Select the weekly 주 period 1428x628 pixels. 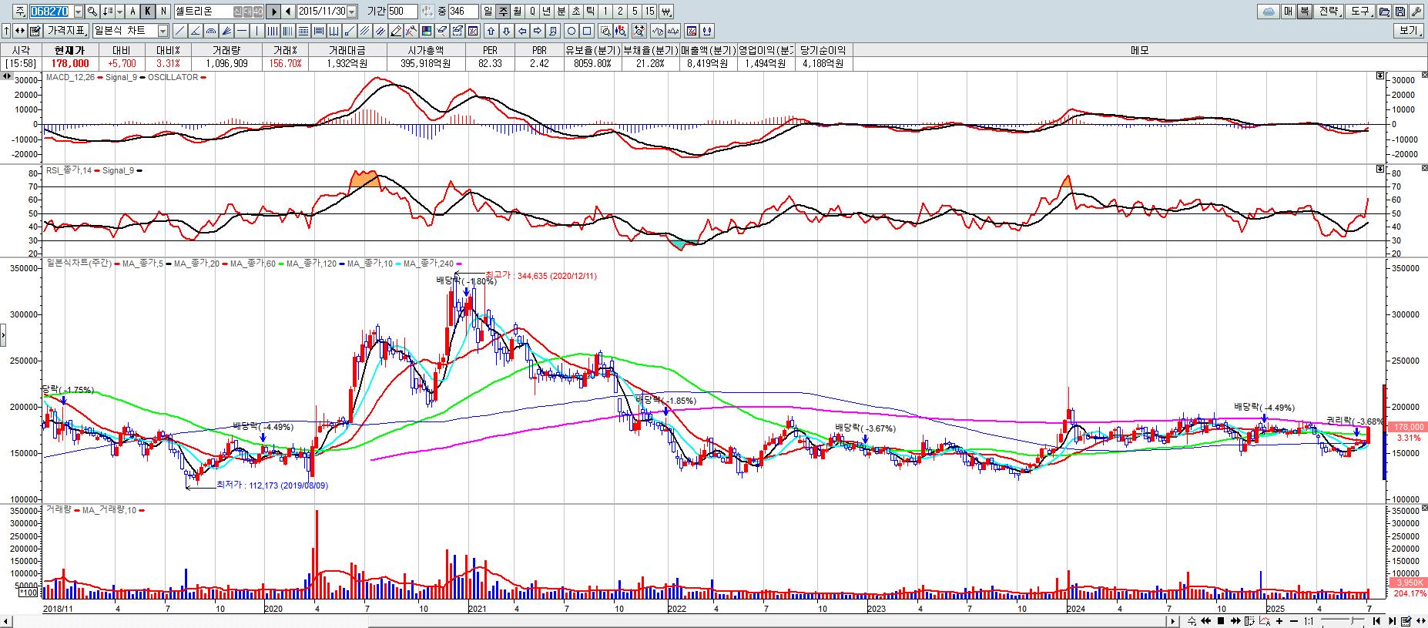(501, 12)
